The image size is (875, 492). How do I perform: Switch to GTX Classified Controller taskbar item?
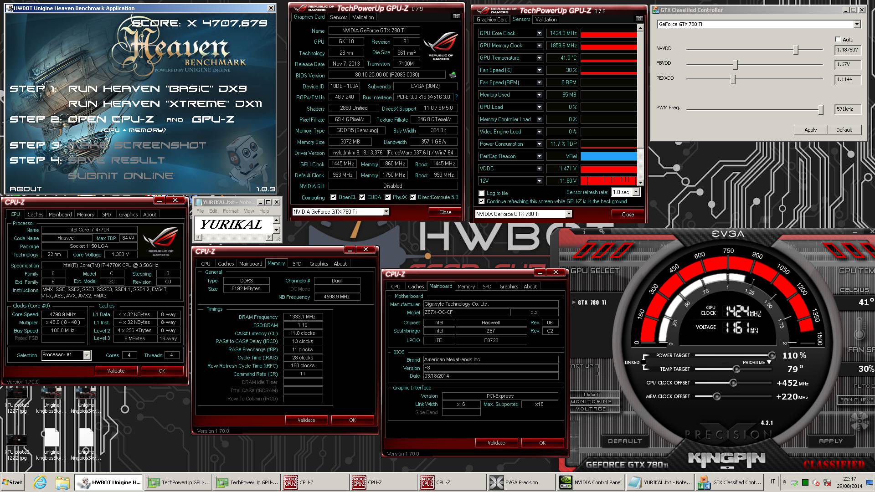pyautogui.click(x=729, y=482)
